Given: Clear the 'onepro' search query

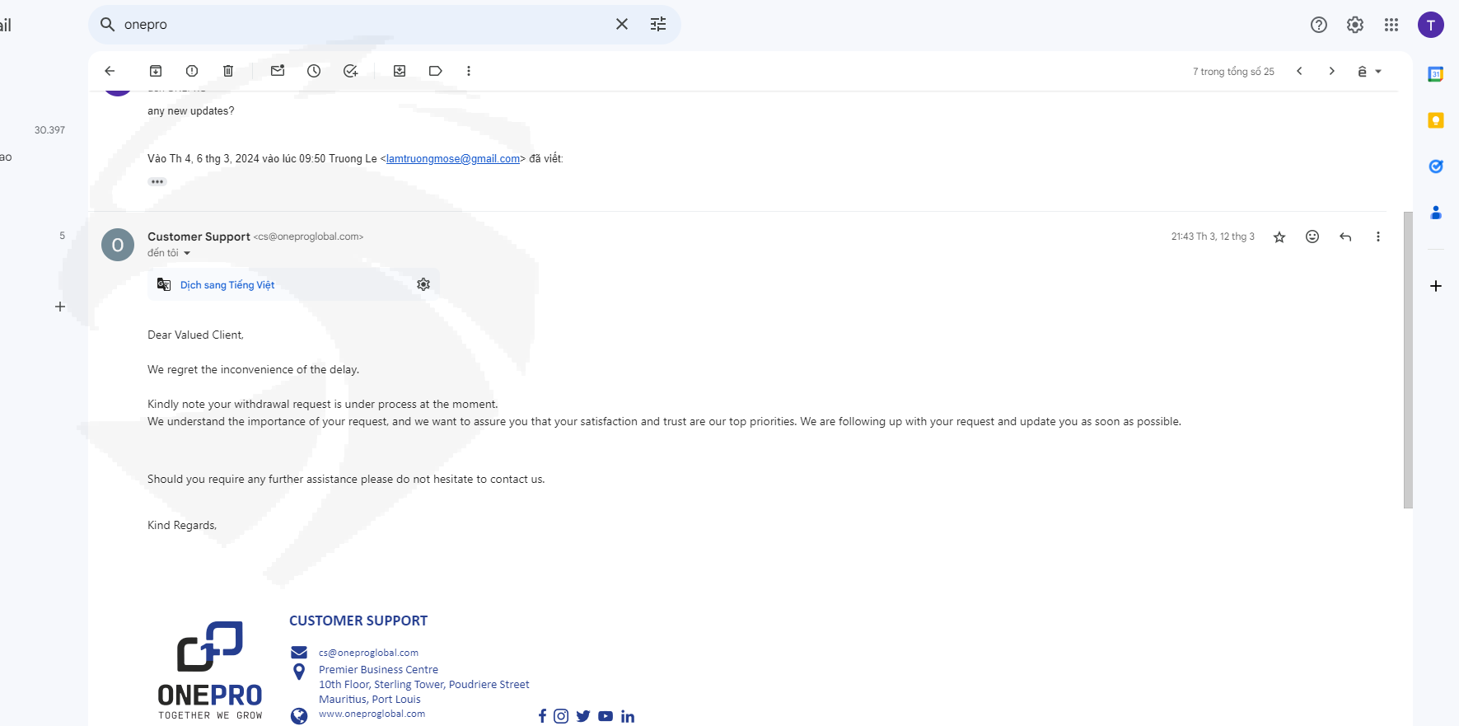Looking at the screenshot, I should coord(622,25).
